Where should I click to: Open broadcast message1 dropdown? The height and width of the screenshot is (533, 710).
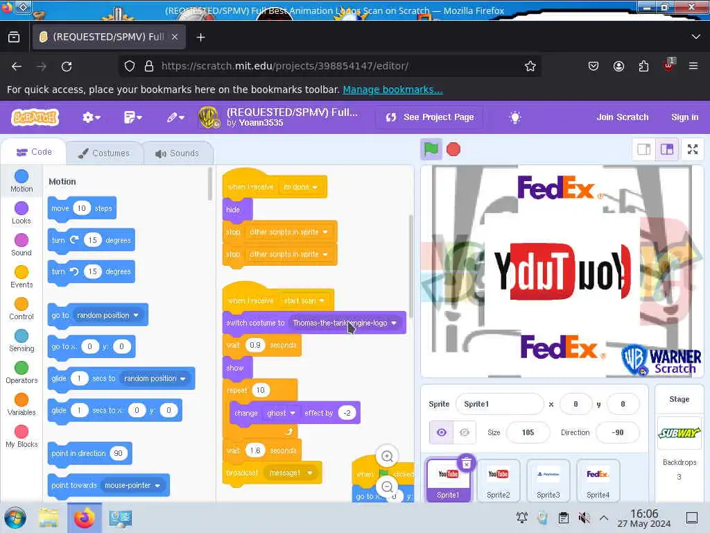291,473
